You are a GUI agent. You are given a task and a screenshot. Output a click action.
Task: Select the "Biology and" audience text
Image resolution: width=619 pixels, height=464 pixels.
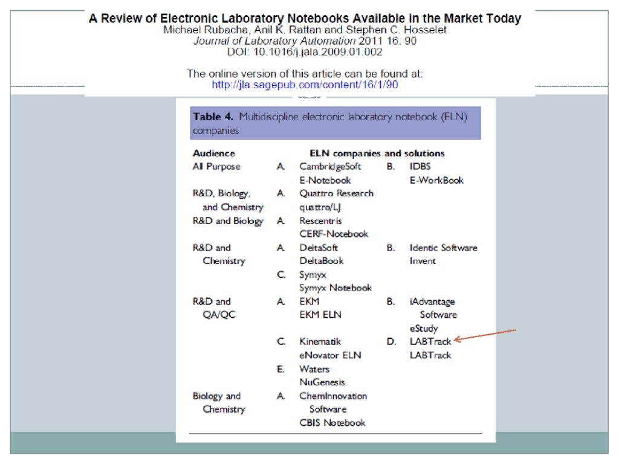[x=216, y=396]
